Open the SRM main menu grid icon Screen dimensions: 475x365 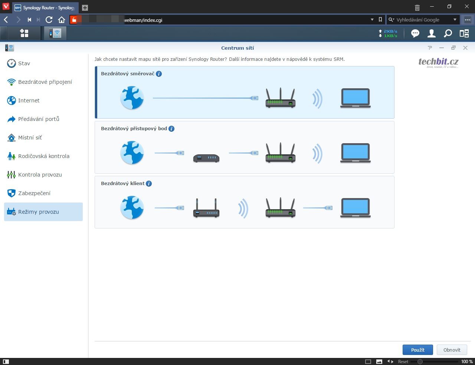(x=24, y=33)
